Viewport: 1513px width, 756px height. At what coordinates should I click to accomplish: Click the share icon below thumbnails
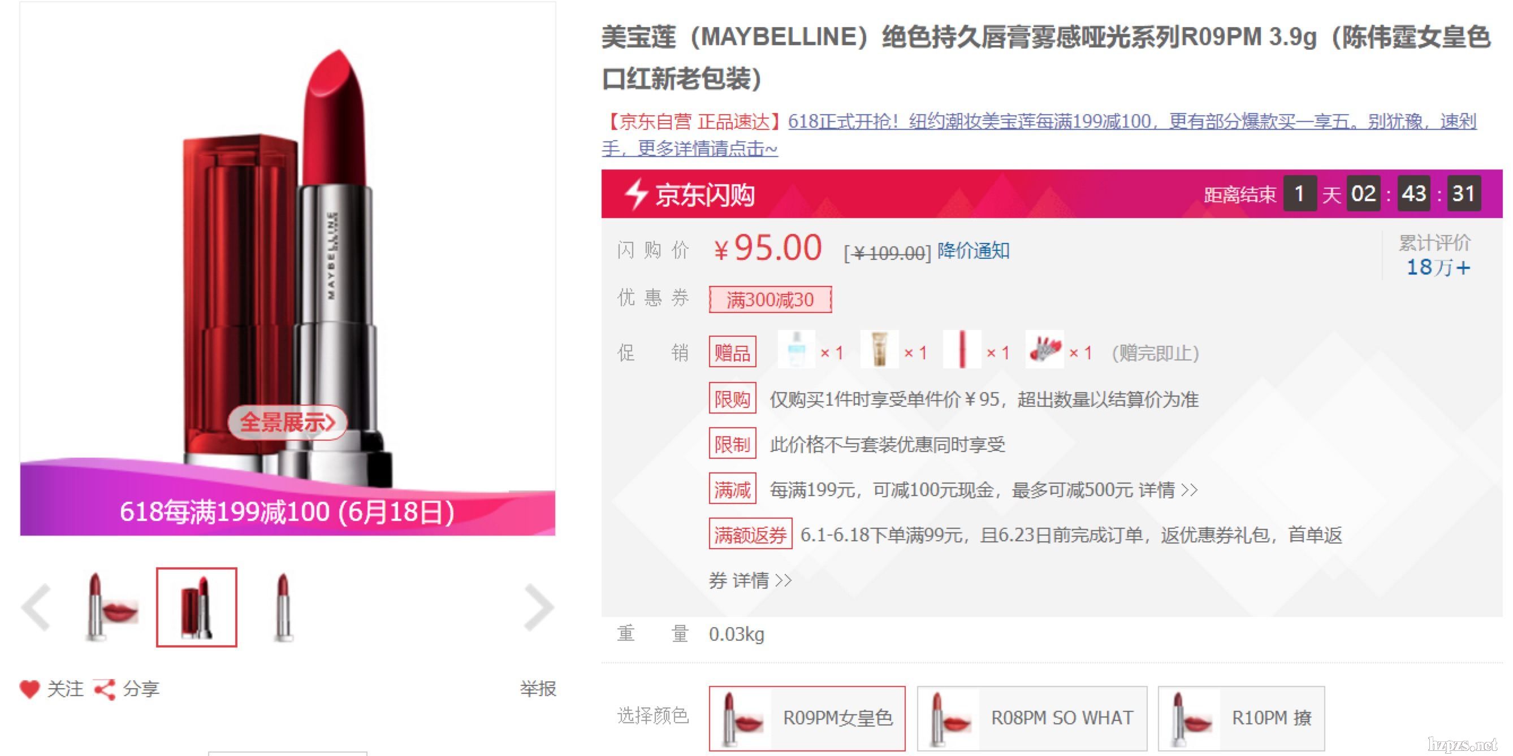tap(105, 689)
